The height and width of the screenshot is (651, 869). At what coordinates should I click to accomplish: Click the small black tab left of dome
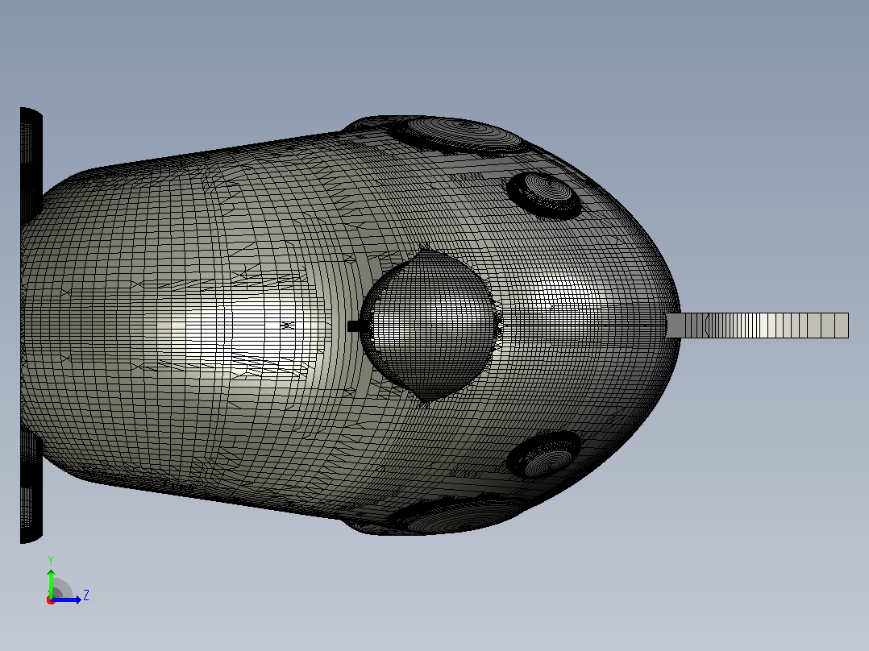[354, 325]
